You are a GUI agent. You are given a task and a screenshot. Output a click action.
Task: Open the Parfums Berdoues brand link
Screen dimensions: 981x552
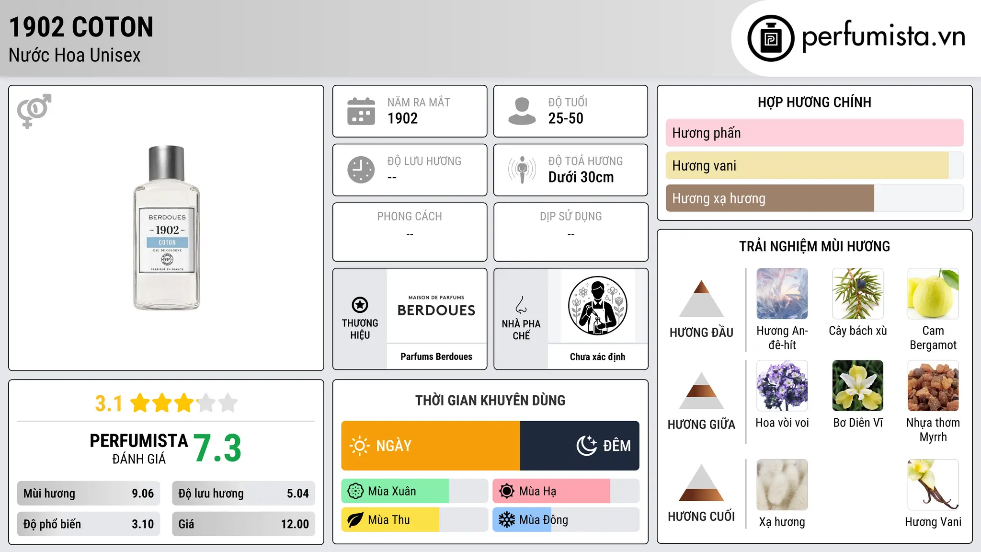tap(436, 356)
